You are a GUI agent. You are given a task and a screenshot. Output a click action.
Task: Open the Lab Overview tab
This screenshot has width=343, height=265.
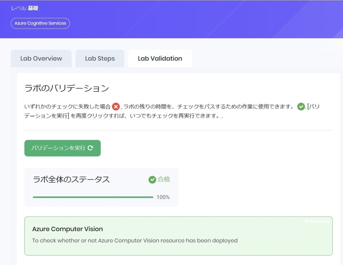click(41, 59)
